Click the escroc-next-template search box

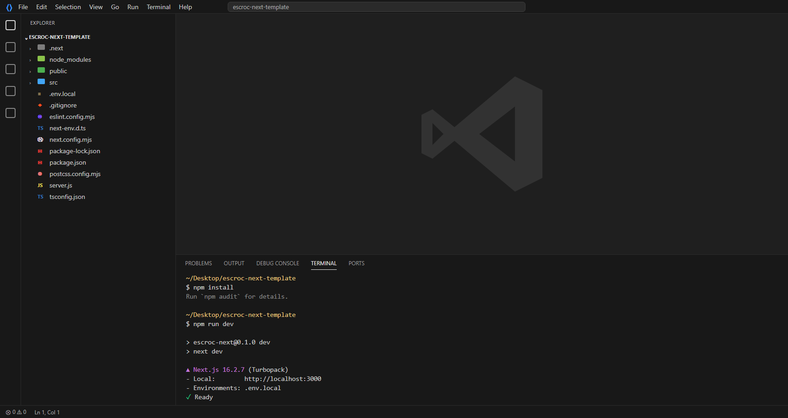pos(376,7)
